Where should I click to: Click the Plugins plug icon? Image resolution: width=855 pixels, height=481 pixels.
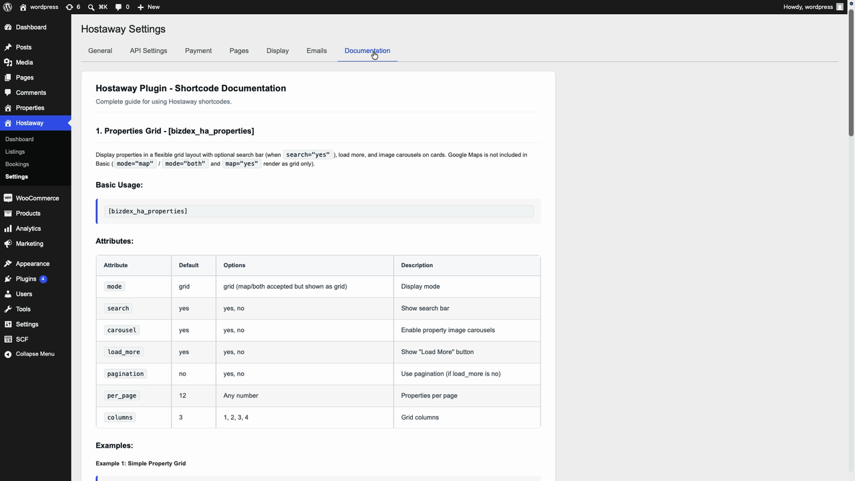click(x=8, y=279)
